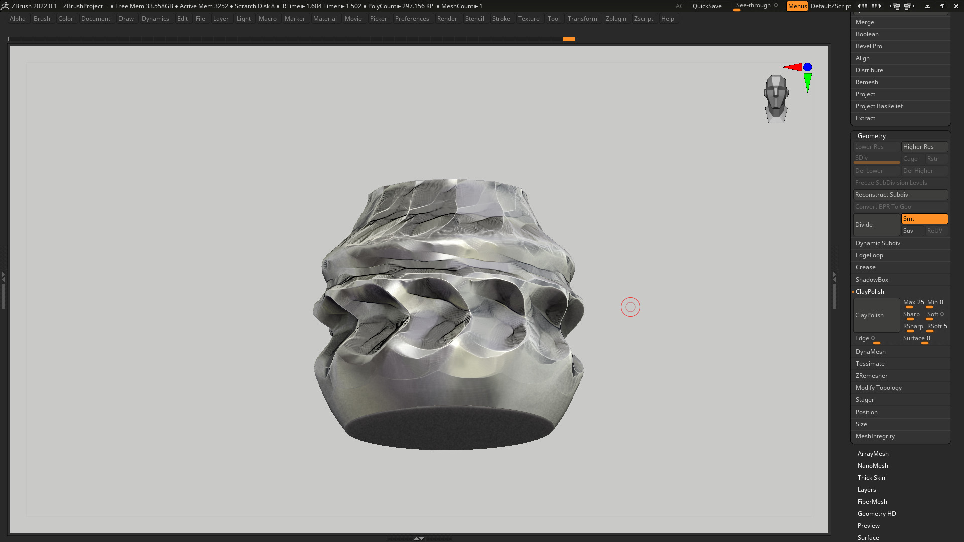
Task: Expand the FiberMesh subpalette
Action: click(872, 502)
